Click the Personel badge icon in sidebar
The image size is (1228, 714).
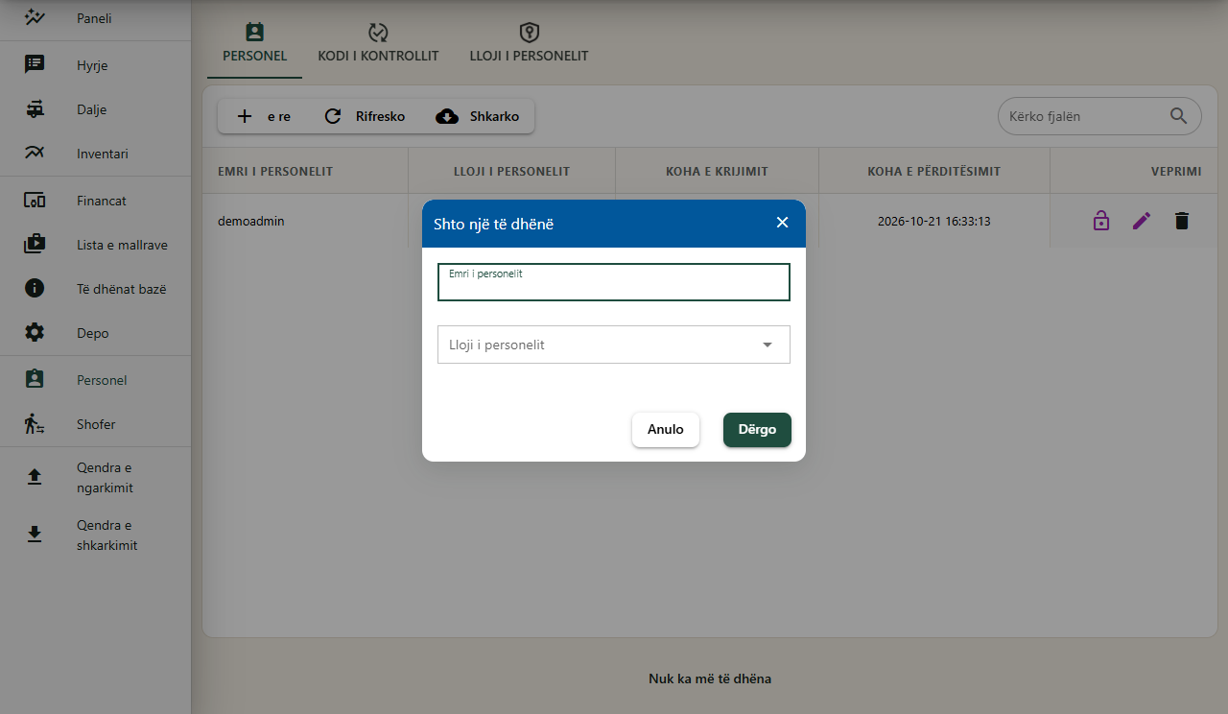pos(35,380)
